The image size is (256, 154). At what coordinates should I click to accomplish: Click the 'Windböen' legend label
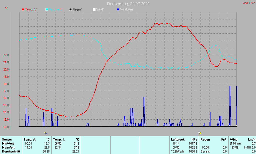126,9
